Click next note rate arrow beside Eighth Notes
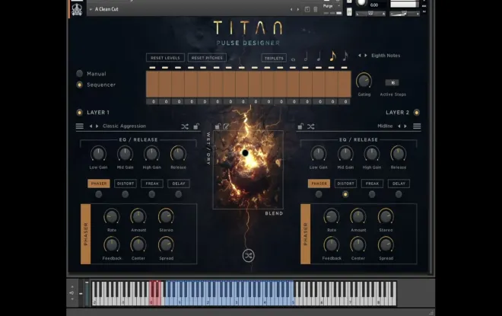502x316 pixels. point(366,56)
